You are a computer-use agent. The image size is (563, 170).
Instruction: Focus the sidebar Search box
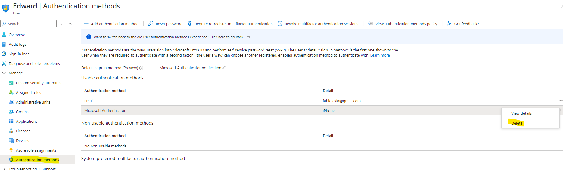tap(29, 24)
